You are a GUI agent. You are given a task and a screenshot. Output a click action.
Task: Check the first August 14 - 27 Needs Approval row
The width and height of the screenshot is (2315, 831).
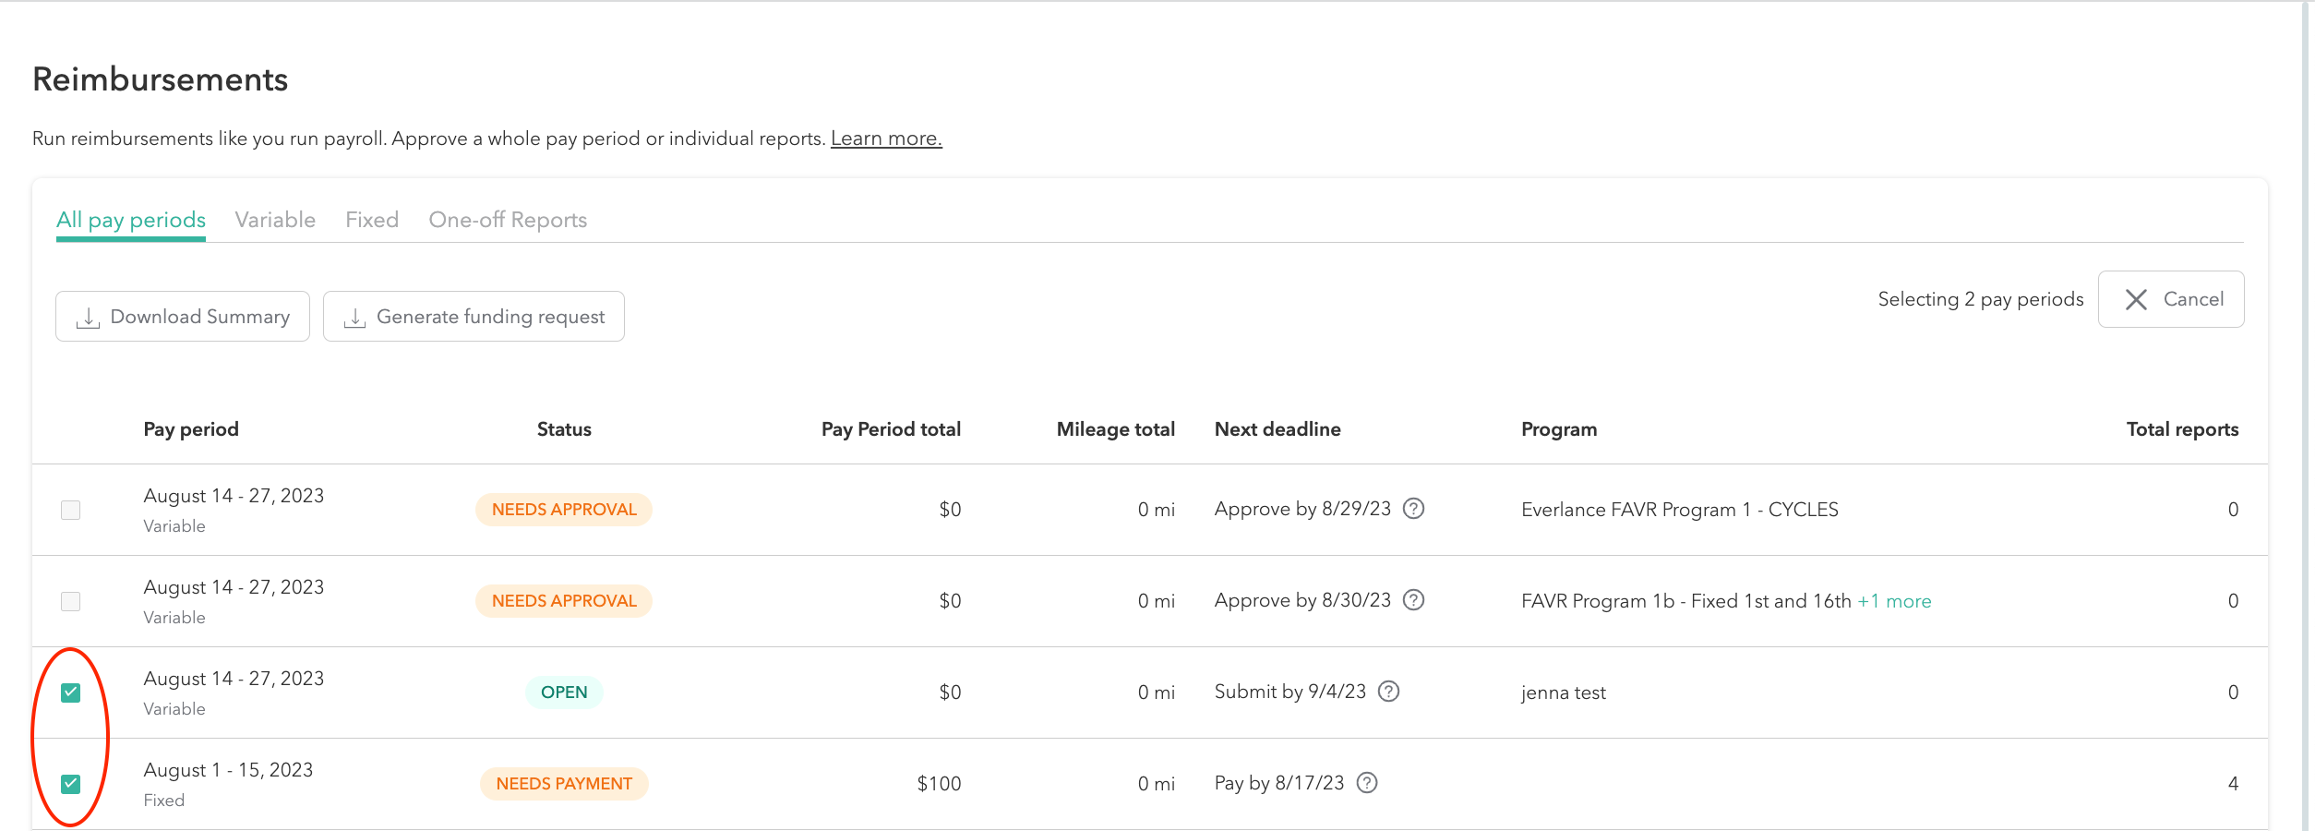[x=71, y=509]
